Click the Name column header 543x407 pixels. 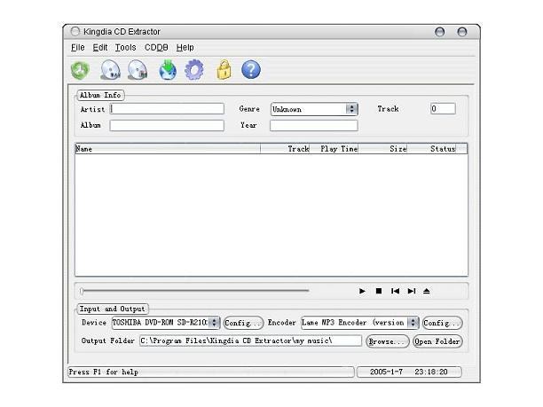pyautogui.click(x=168, y=149)
